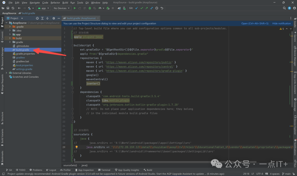Show Git history clock icon
This screenshot has height=176, width=297.
pyautogui.click(x=157, y=8)
